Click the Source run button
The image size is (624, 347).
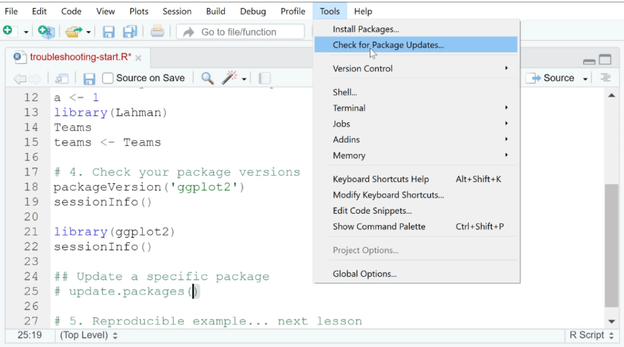click(x=553, y=78)
